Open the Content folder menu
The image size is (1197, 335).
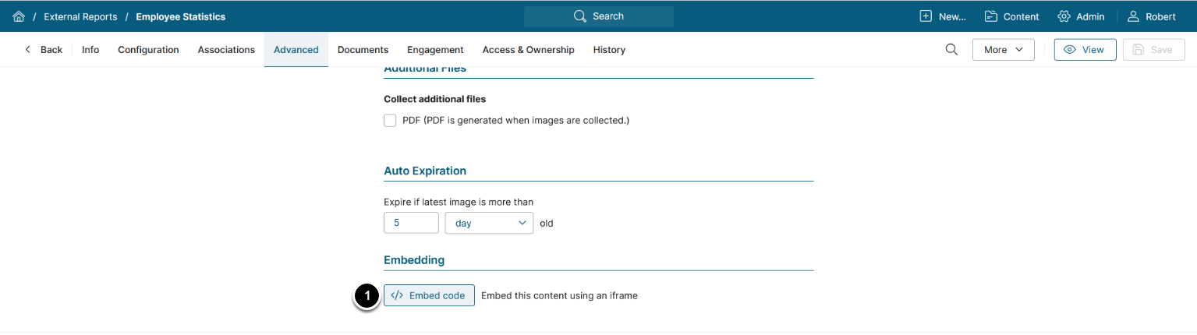click(x=1011, y=16)
